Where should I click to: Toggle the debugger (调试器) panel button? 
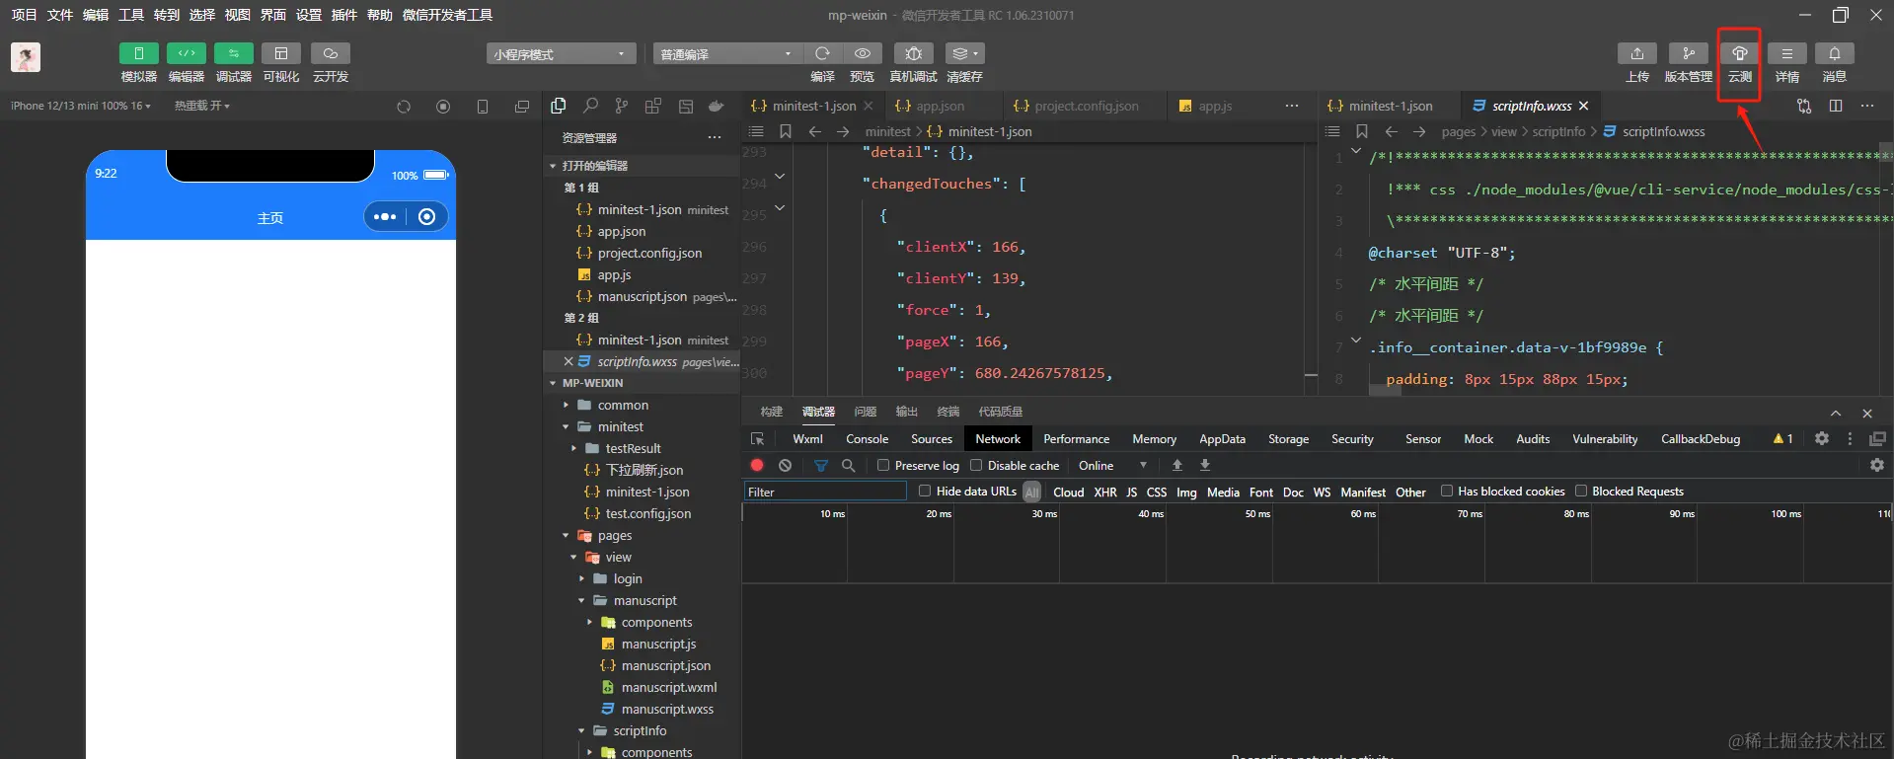tap(233, 53)
